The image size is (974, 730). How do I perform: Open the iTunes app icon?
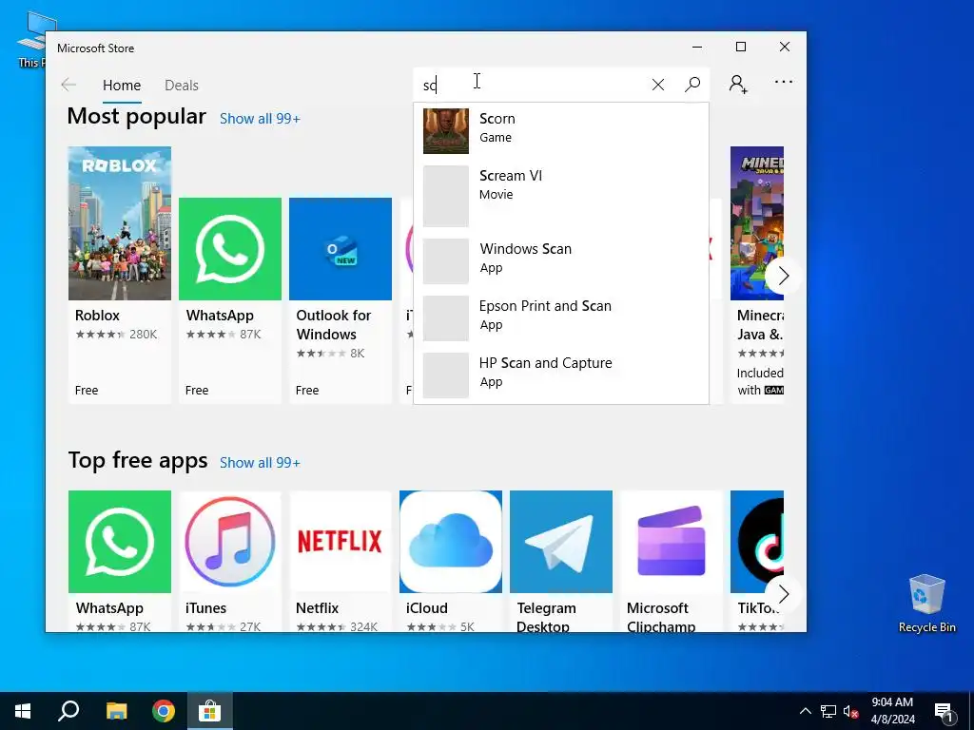coord(230,542)
